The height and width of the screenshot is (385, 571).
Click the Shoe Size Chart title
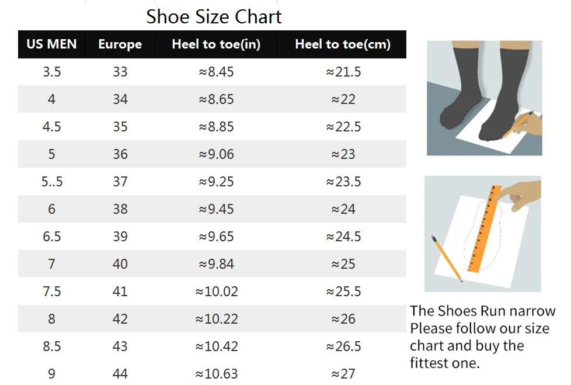tap(214, 17)
